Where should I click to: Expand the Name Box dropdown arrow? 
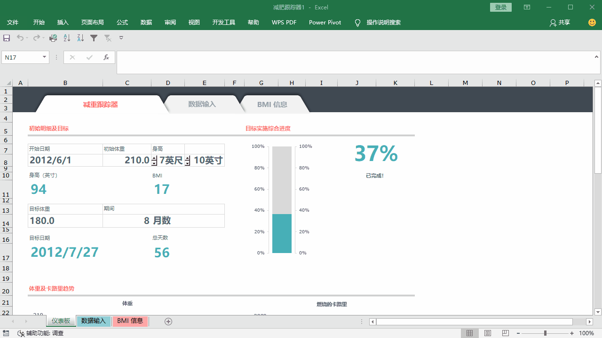[45, 57]
